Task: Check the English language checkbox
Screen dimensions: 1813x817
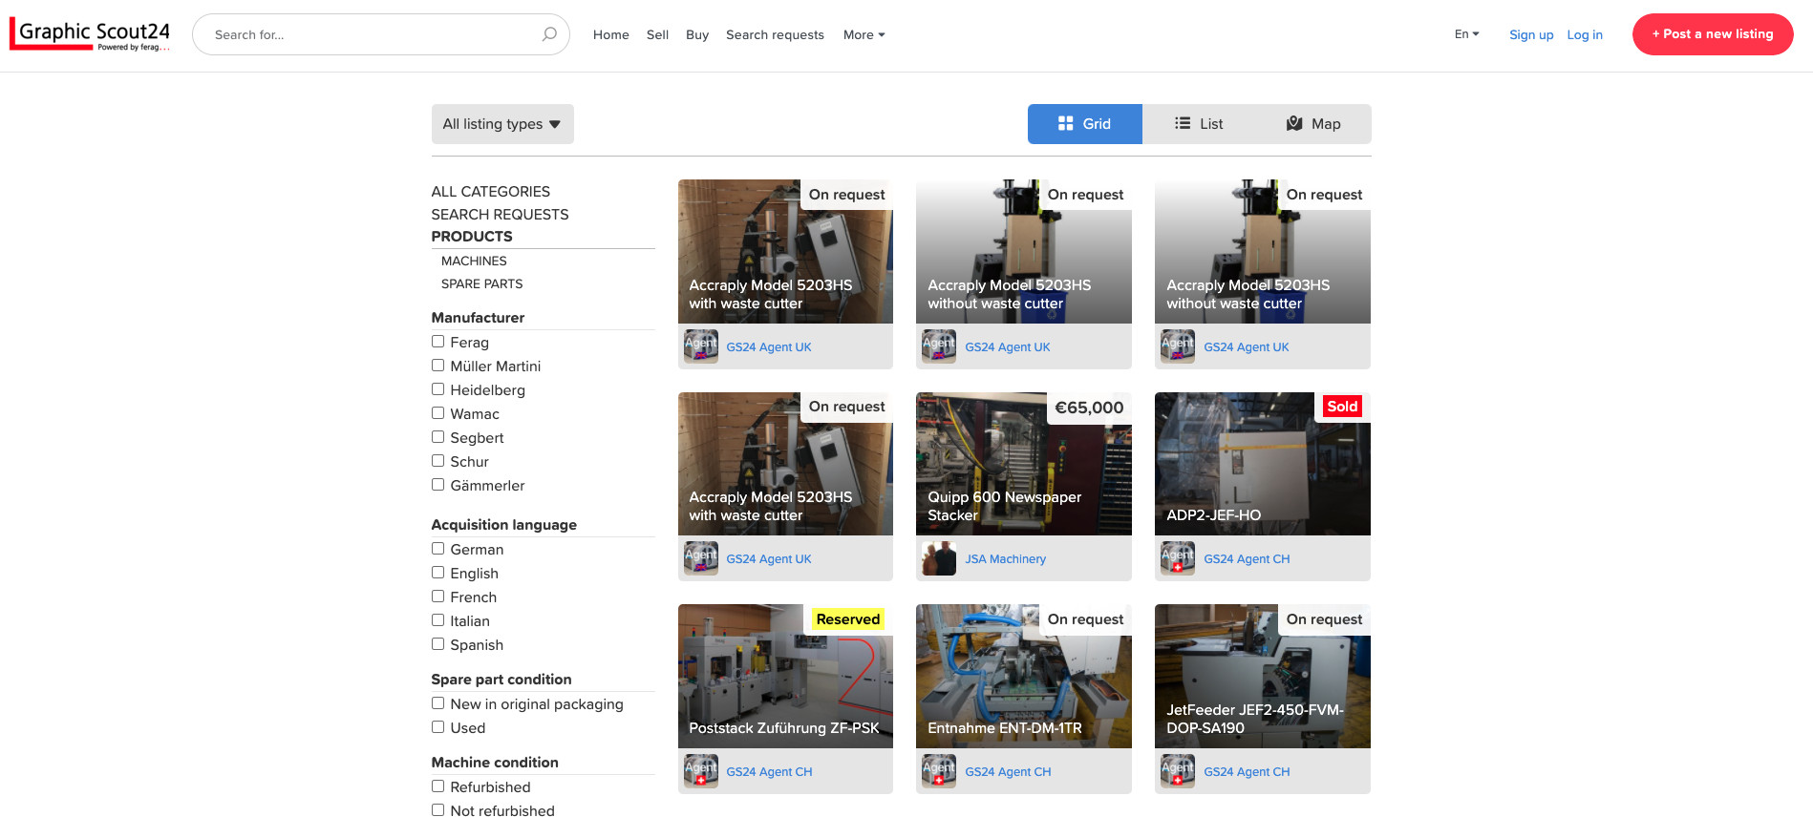Action: point(437,573)
